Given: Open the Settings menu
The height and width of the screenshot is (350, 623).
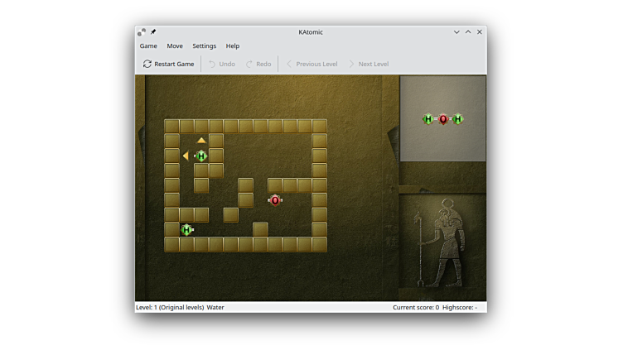Looking at the screenshot, I should coord(204,46).
